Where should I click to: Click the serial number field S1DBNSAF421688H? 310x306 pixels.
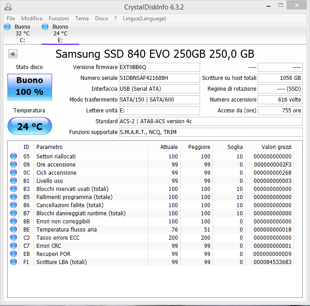160,78
